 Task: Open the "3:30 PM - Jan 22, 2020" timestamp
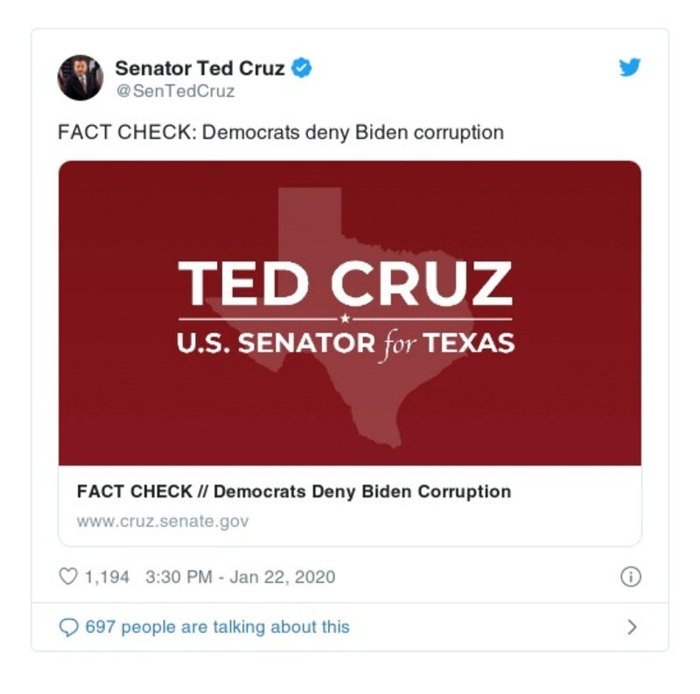coord(240,577)
